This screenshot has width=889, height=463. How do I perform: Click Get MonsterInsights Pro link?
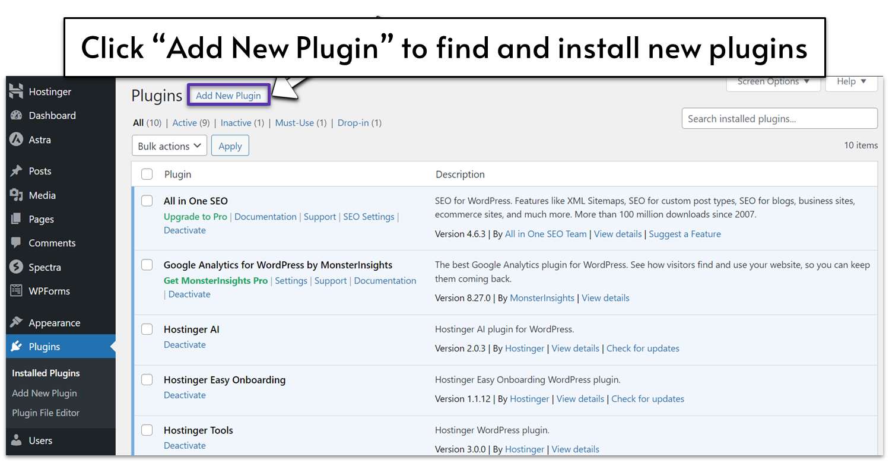(x=215, y=281)
